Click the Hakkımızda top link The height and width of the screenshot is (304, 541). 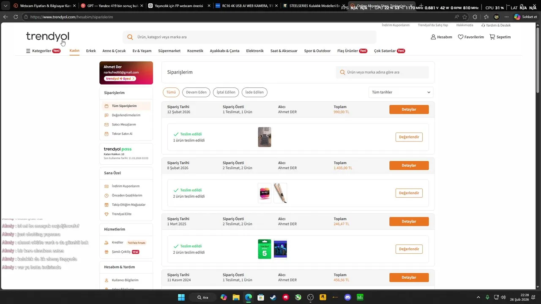(464, 25)
